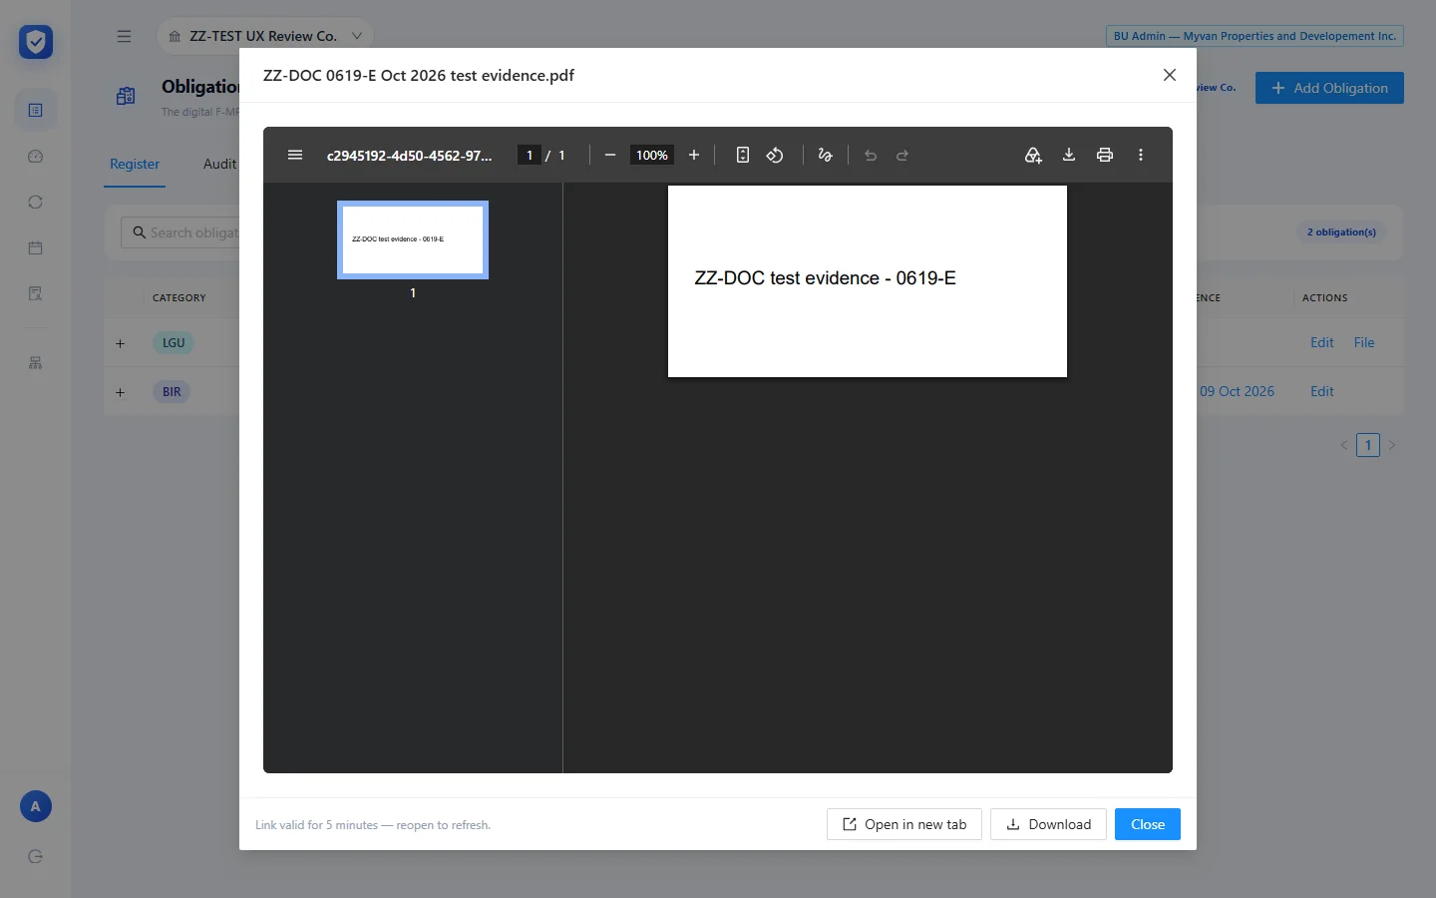
Task: Open the calendar icon in sidebar
Action: (36, 247)
